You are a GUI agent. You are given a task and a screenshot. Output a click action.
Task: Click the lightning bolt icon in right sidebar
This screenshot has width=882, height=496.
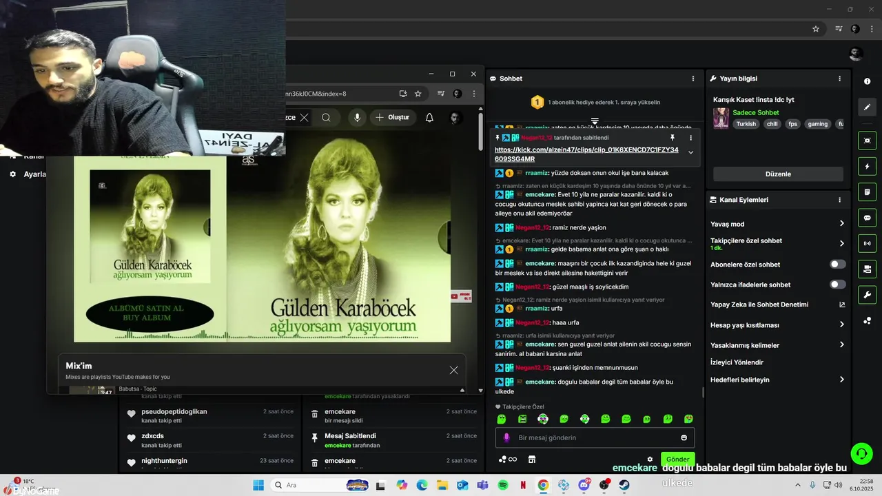867,167
